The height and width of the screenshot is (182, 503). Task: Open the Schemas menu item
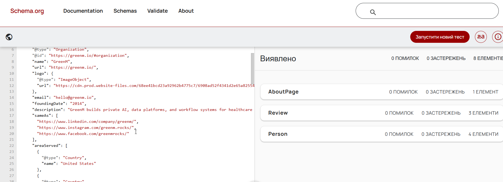coord(125,11)
